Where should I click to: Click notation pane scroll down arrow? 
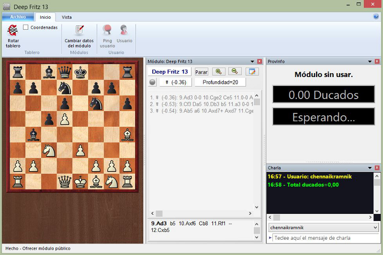(x=257, y=237)
